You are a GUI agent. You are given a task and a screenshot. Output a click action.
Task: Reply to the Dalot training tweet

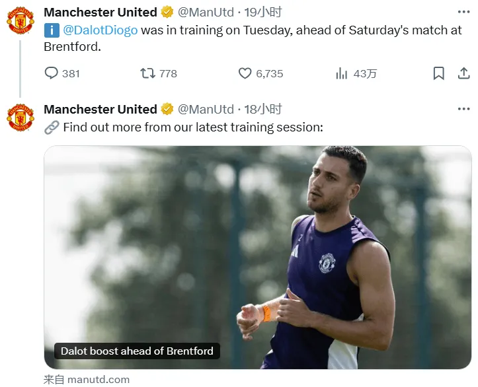click(x=52, y=73)
